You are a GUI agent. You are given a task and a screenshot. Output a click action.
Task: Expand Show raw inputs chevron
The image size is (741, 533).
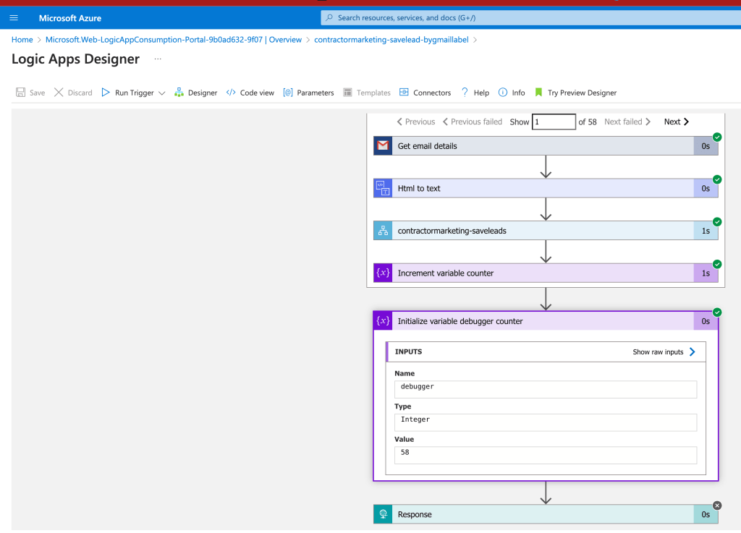tap(693, 351)
